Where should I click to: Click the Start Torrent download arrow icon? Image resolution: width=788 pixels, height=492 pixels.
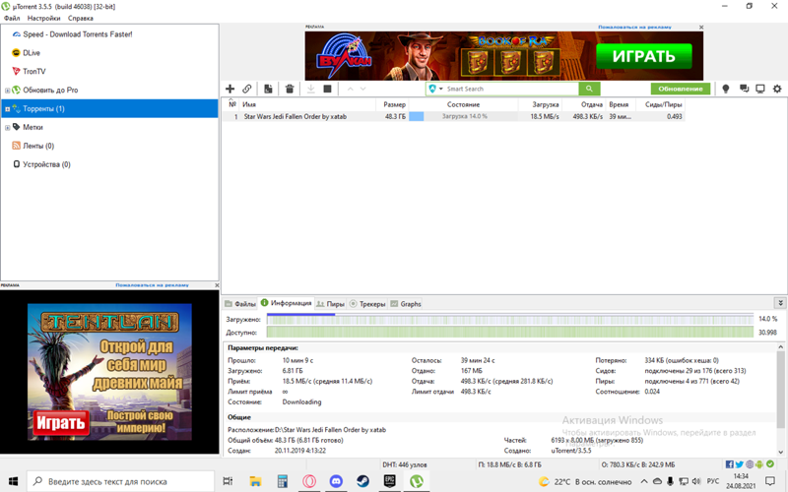point(311,89)
